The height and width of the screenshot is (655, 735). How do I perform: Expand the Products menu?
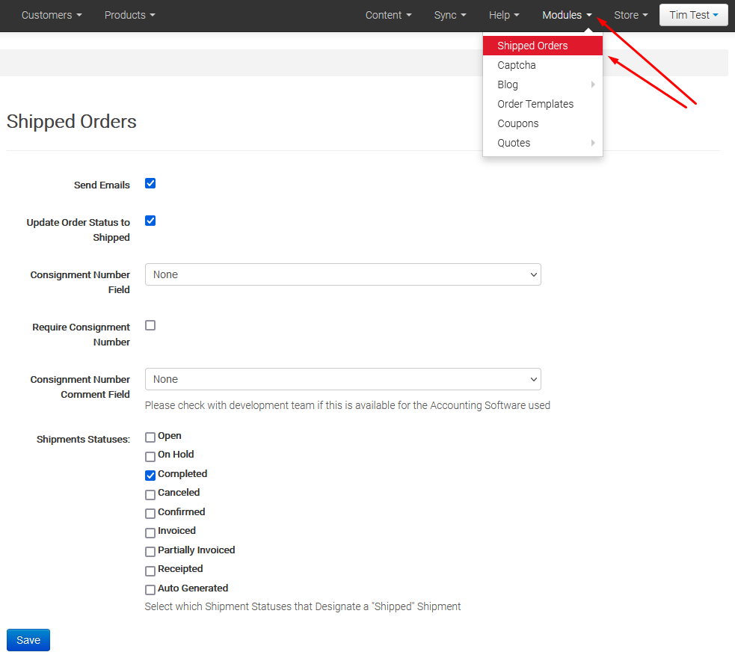coord(129,15)
